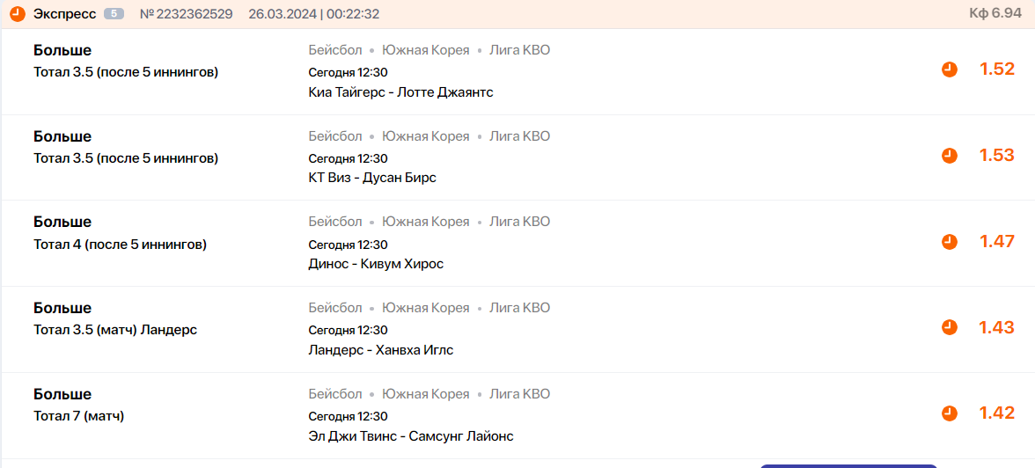Click the clock status icon next to 1.43
This screenshot has width=1035, height=468.
949,327
